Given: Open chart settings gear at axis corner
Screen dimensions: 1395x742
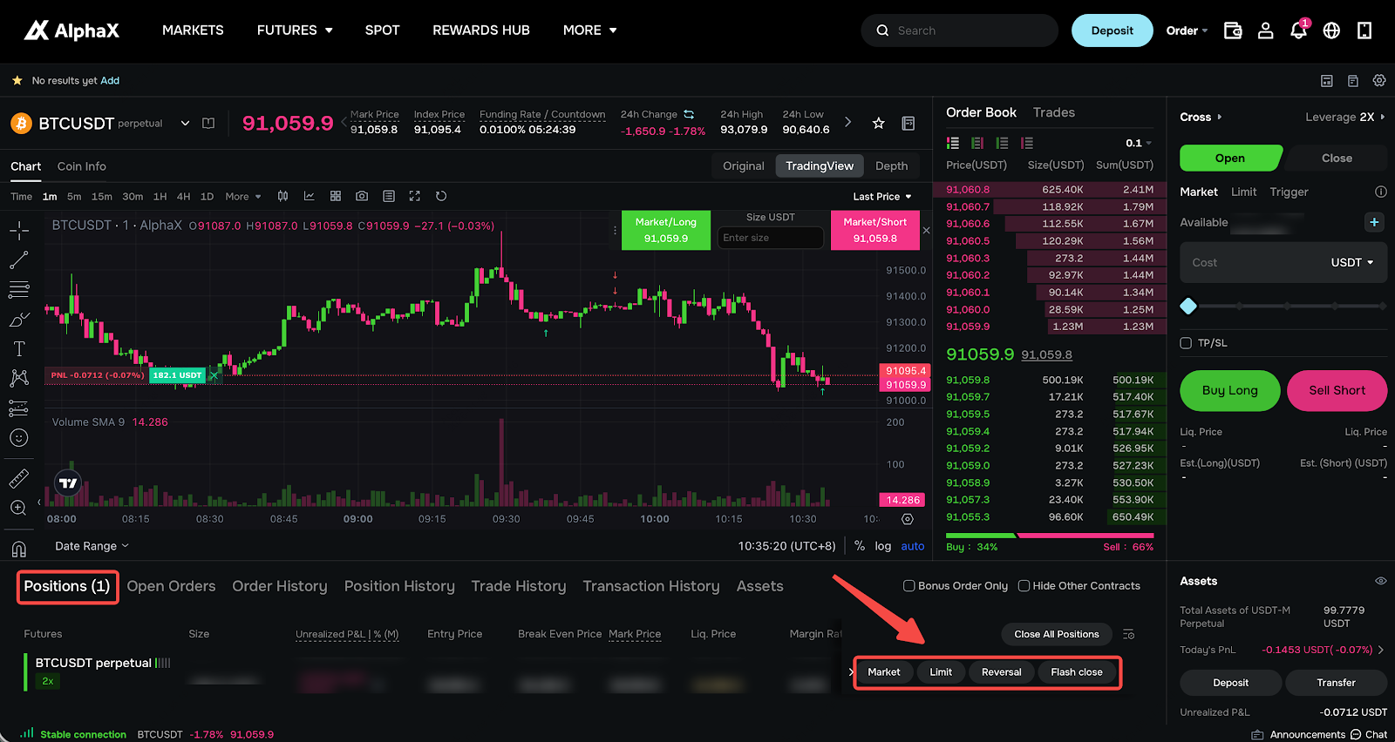Looking at the screenshot, I should point(908,519).
